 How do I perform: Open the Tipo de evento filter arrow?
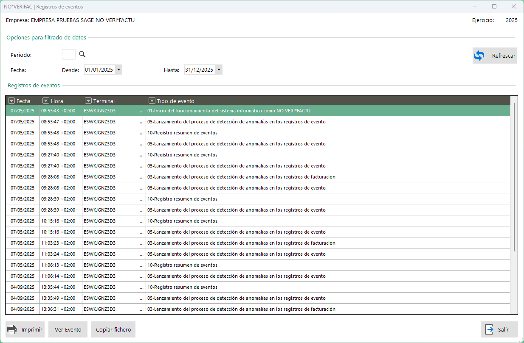click(x=152, y=101)
